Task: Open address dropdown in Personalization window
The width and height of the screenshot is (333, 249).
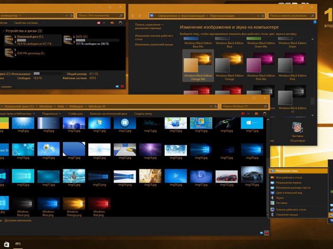Action: [258, 16]
